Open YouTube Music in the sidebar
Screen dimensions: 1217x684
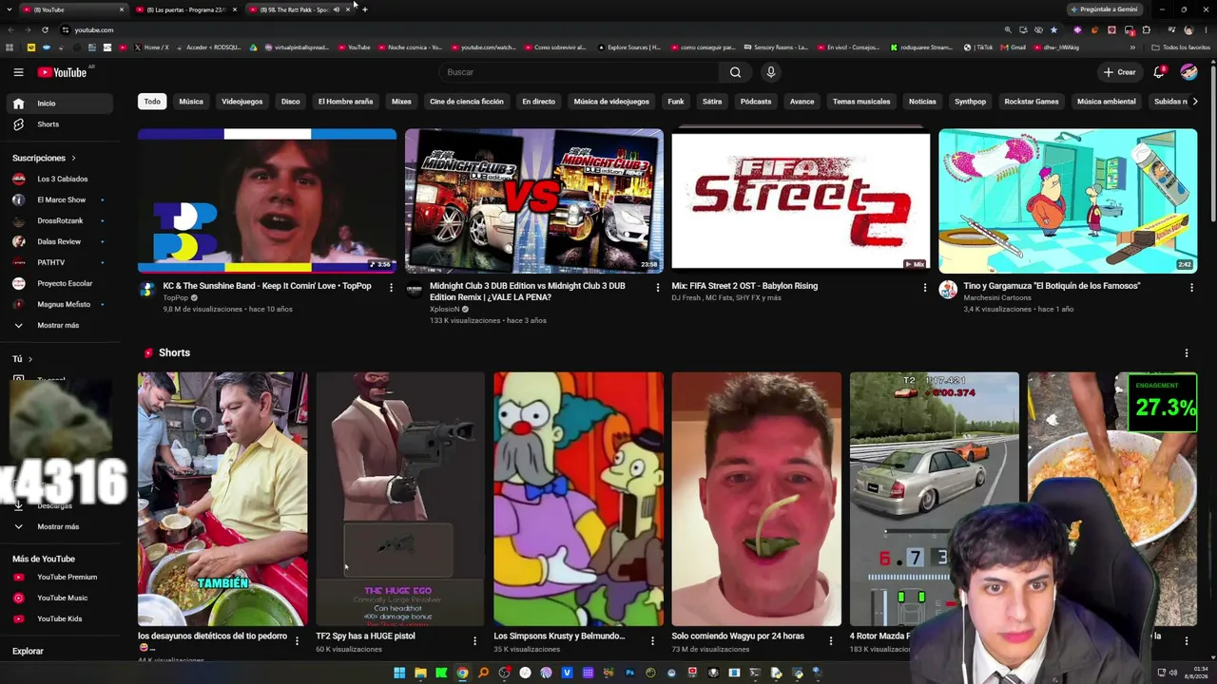[x=60, y=598]
